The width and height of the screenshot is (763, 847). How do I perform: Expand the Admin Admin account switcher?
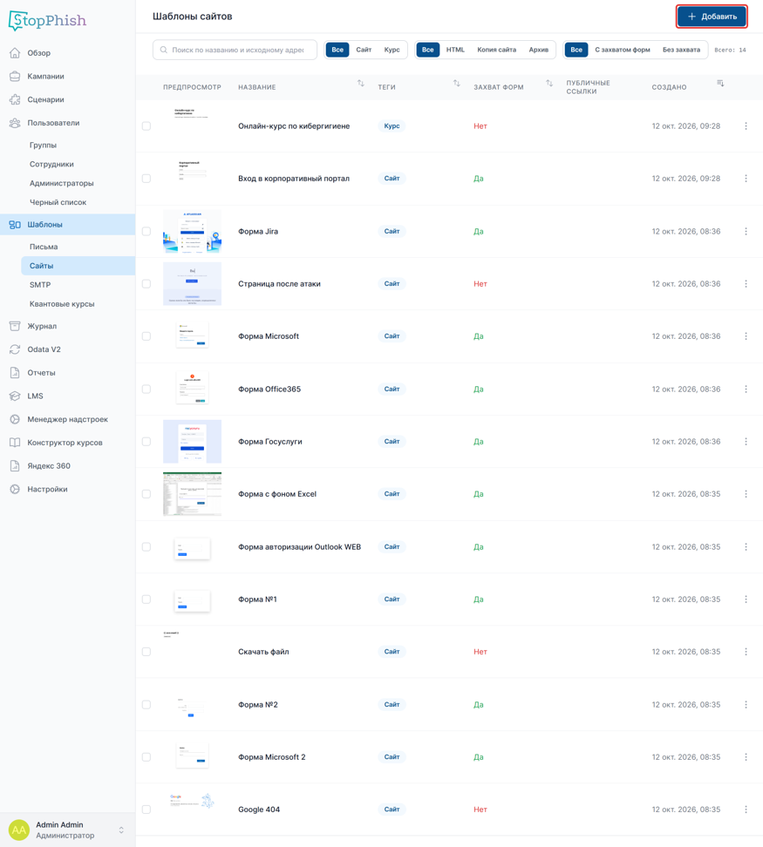point(121,830)
